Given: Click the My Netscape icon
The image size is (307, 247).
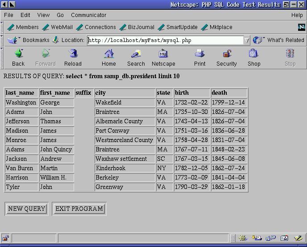Looking at the screenshot, I should [163, 54].
